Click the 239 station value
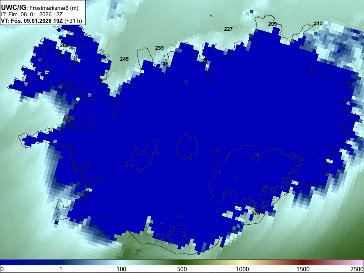The image size is (364, 273). click(x=159, y=48)
